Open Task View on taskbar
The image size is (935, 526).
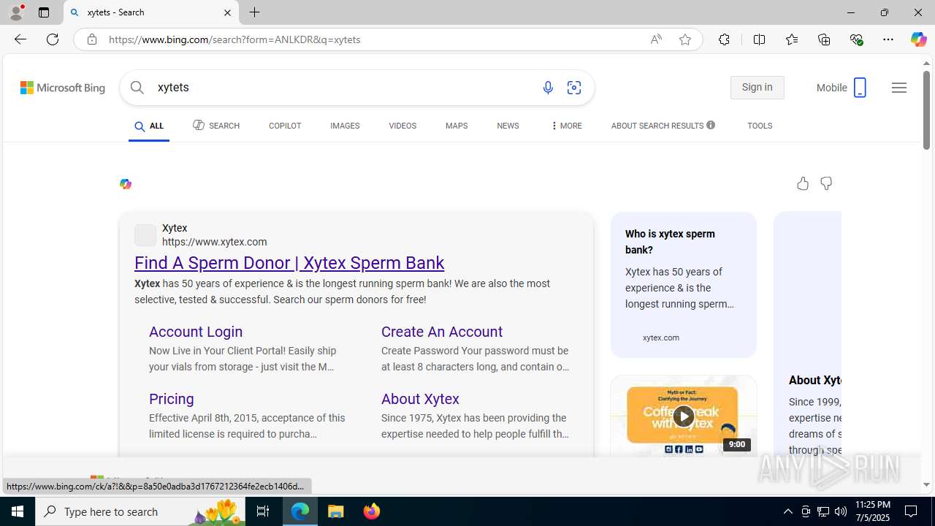tap(263, 511)
